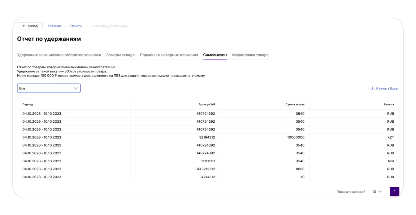
Task: Download the report via Скачать Excel
Action: coord(387,89)
